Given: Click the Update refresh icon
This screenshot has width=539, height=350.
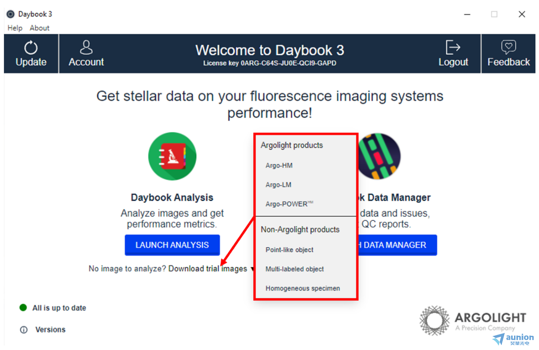Looking at the screenshot, I should (x=31, y=47).
